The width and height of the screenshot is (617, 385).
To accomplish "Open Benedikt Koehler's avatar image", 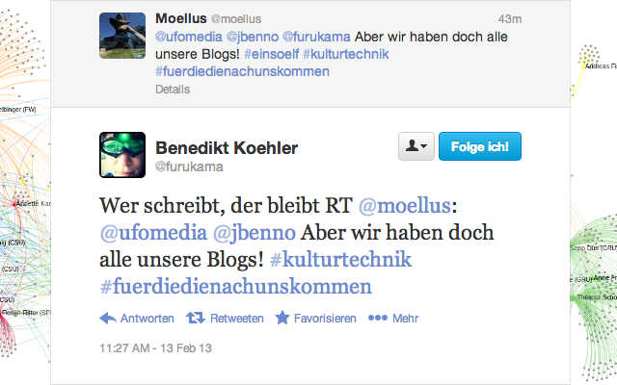I will [x=122, y=155].
